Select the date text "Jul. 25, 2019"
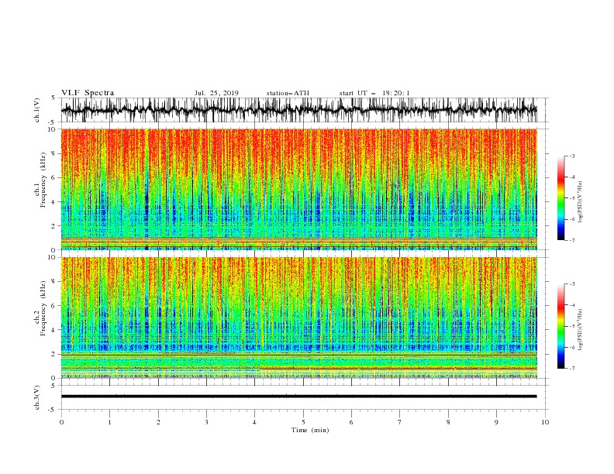 (x=216, y=93)
